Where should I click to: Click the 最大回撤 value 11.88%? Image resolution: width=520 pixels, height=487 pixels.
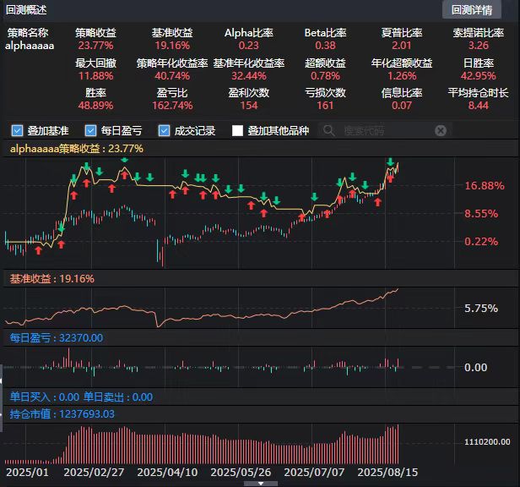coord(96,76)
